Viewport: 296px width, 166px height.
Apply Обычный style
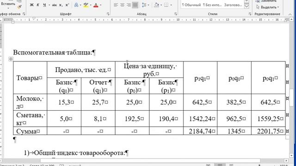[x=191, y=5]
